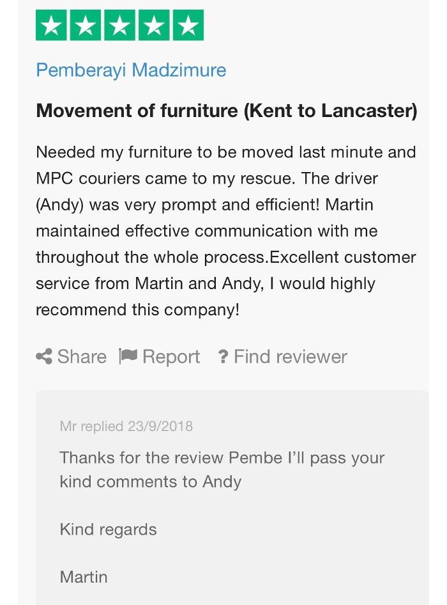Click the review body paragraph text
Screen dimensions: 447x605
tap(226, 231)
